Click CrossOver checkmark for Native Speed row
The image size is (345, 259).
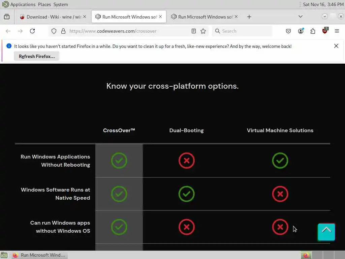(x=119, y=194)
